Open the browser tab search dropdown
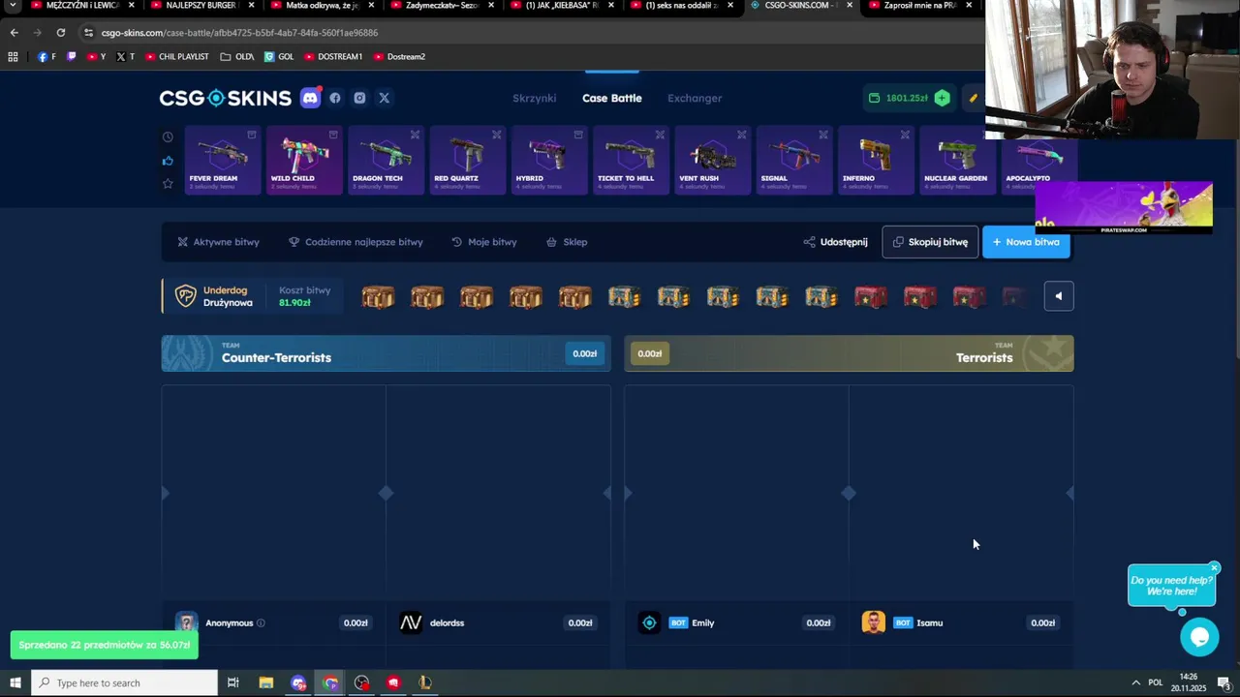 tap(12, 5)
